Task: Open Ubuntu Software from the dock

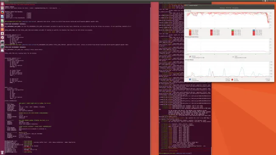Action: click(x=2, y=29)
